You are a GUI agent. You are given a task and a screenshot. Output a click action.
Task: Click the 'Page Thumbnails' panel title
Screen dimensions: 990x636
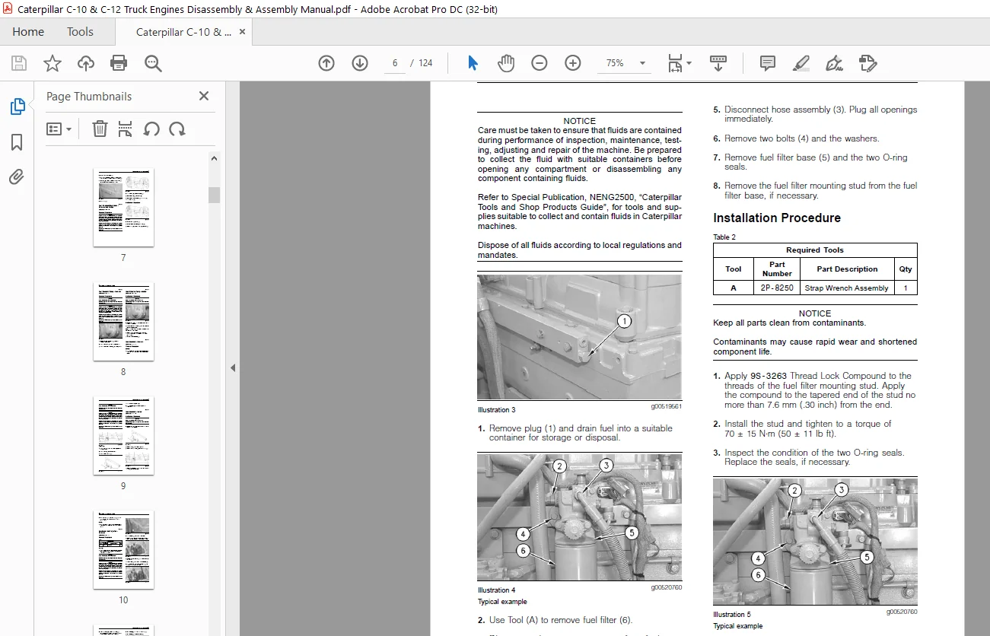pyautogui.click(x=89, y=97)
